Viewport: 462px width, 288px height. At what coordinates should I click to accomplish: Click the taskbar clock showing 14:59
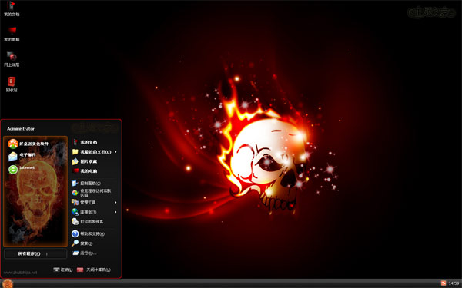point(454,283)
